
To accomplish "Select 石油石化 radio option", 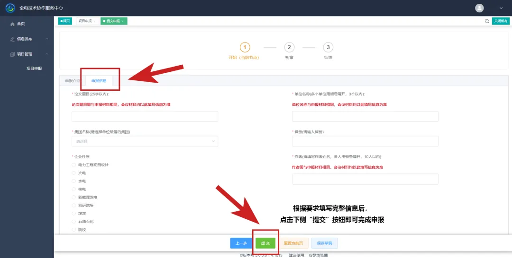I will (x=74, y=222).
